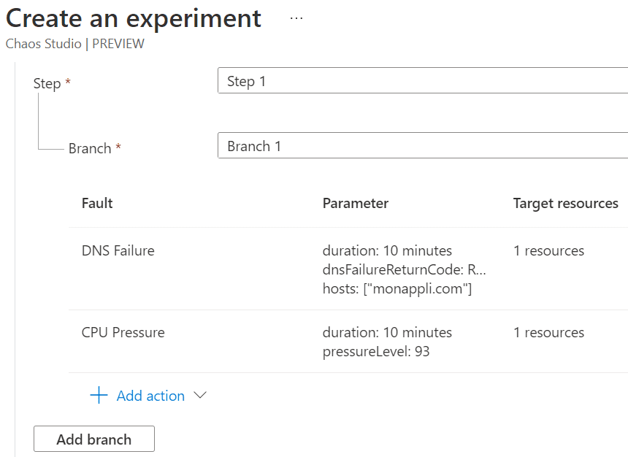
Task: Click the Fault column header
Action: point(97,203)
